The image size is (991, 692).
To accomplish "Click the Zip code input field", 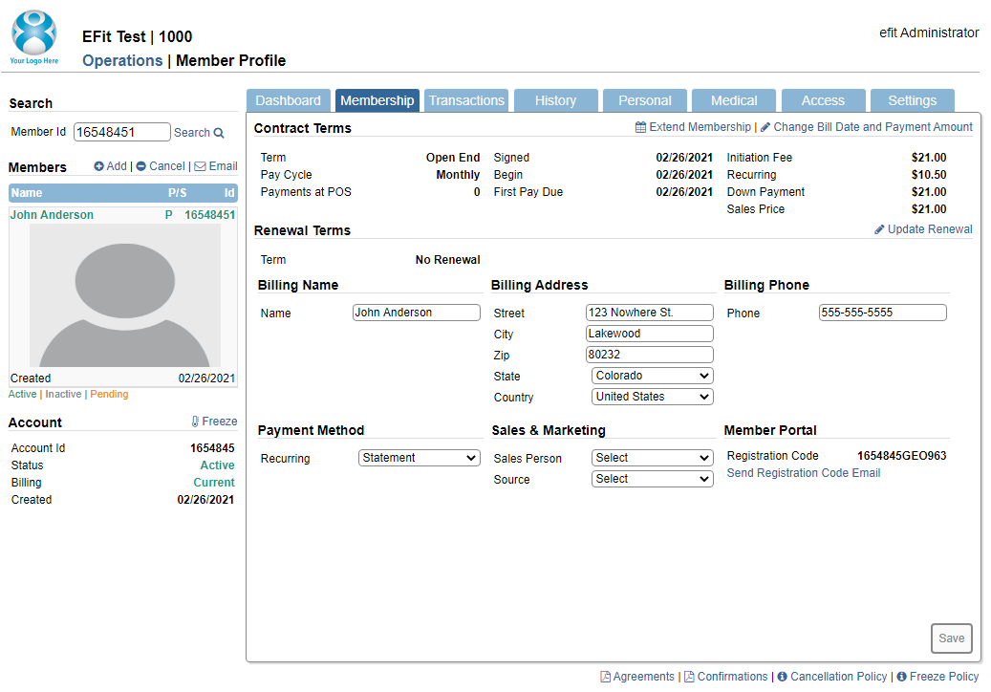I will point(650,355).
